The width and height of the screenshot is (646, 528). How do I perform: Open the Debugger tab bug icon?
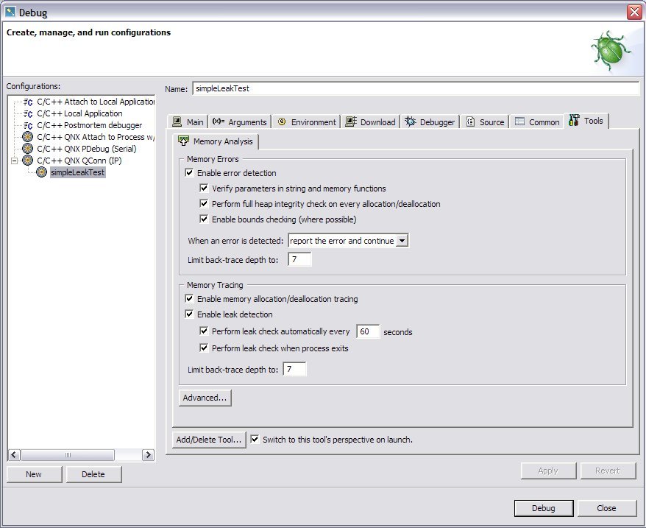click(x=411, y=122)
